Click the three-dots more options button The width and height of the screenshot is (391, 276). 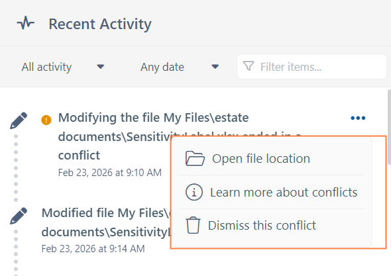point(358,118)
